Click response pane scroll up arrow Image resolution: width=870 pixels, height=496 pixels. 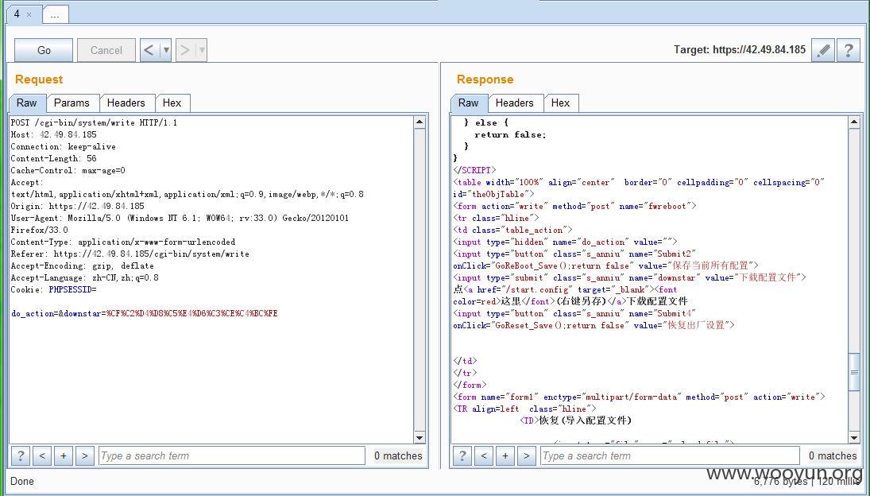click(854, 122)
